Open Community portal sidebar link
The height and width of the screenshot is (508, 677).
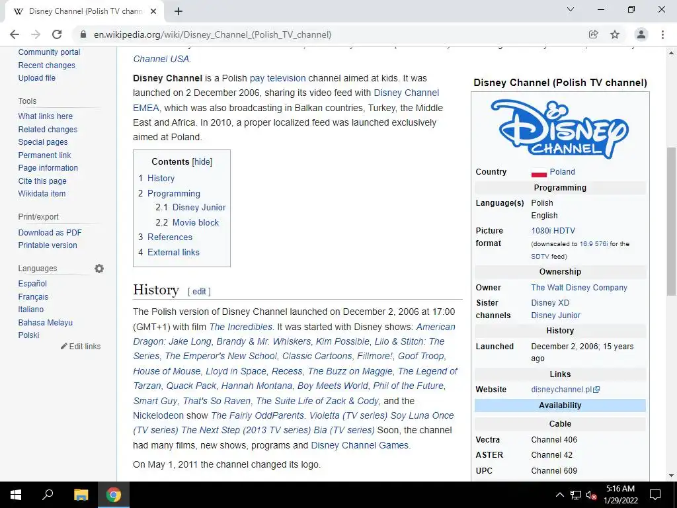pyautogui.click(x=49, y=52)
